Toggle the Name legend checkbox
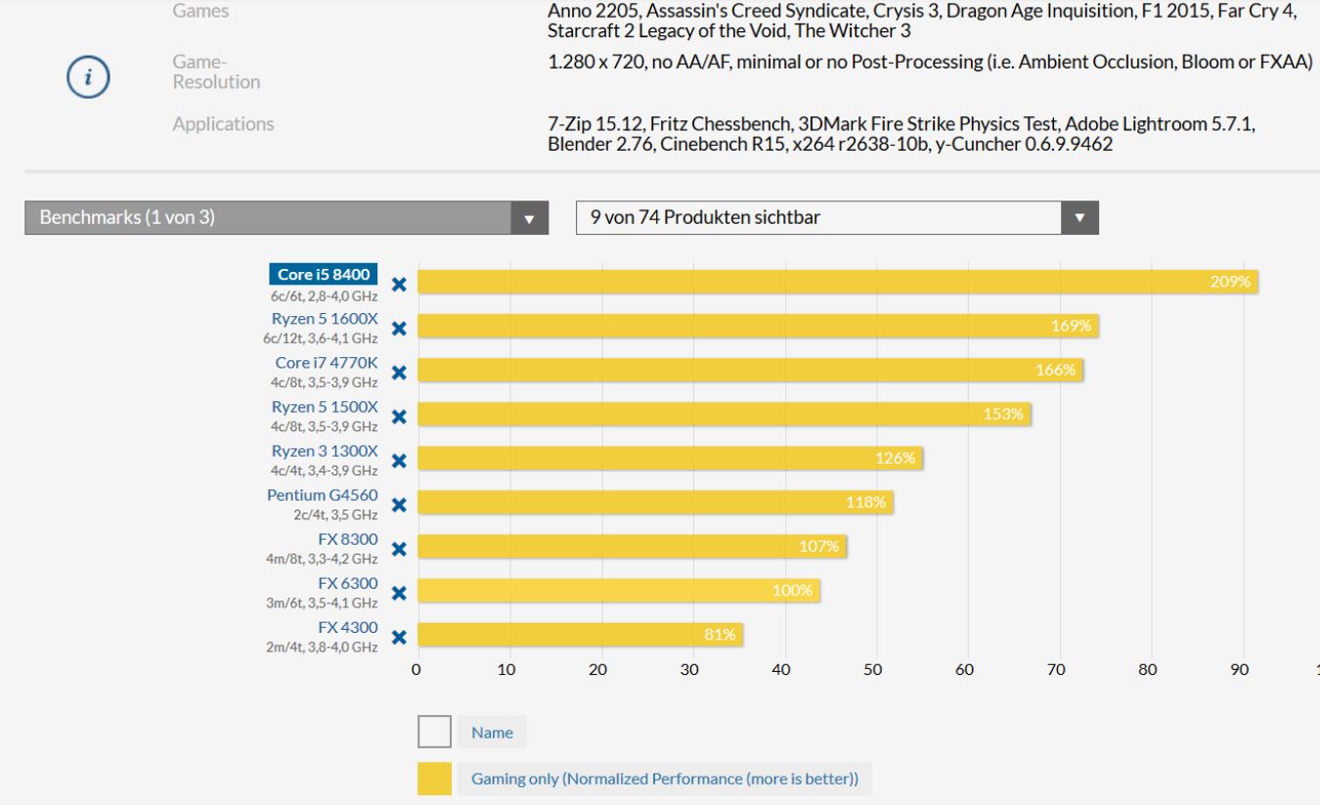The height and width of the screenshot is (805, 1320). (x=434, y=732)
